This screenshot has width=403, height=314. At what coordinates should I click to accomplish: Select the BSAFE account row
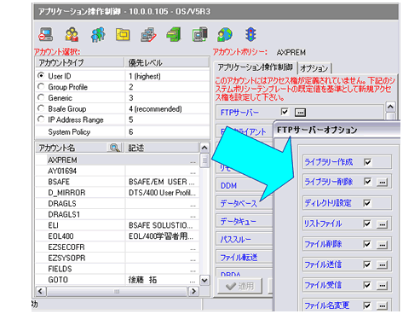tap(118, 182)
